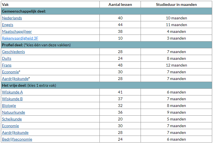Open the Wiskunde B link
The height and width of the screenshot is (144, 213).
(x=12, y=99)
